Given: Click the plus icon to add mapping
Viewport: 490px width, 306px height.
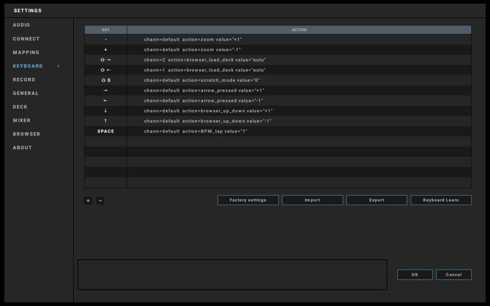Looking at the screenshot, I should 88,201.
